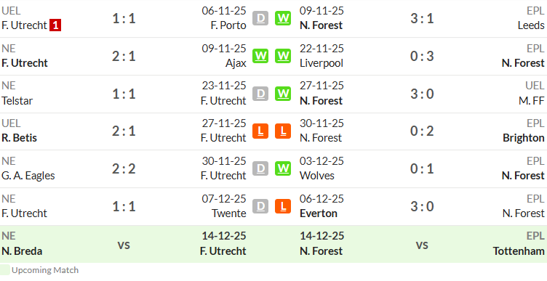Click the L badge for R. Betis match
This screenshot has width=547, height=281.
pos(260,131)
